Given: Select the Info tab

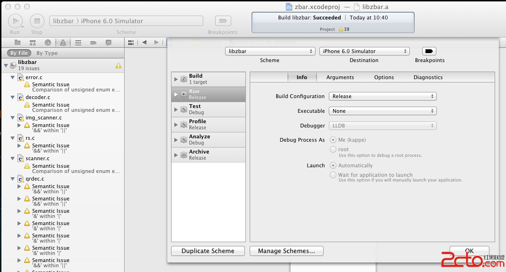Looking at the screenshot, I should tap(302, 77).
